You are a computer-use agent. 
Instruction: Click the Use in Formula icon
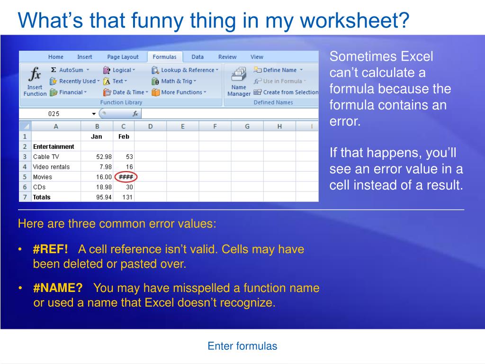[258, 81]
